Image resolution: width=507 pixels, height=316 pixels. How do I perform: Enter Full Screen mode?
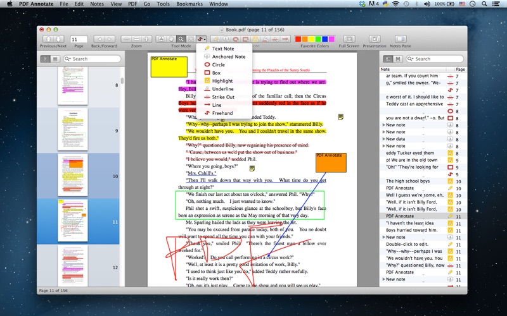tap(349, 39)
